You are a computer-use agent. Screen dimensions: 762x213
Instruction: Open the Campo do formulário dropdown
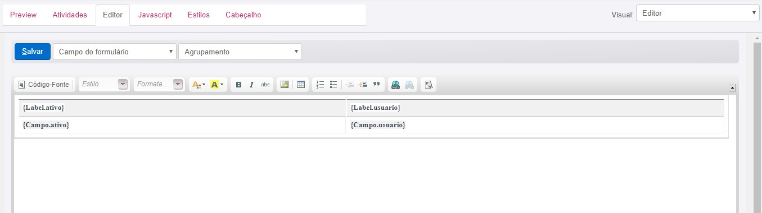point(115,52)
